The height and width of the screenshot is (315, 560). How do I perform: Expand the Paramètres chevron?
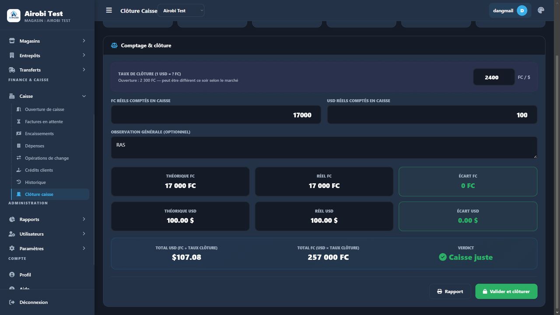[84, 248]
